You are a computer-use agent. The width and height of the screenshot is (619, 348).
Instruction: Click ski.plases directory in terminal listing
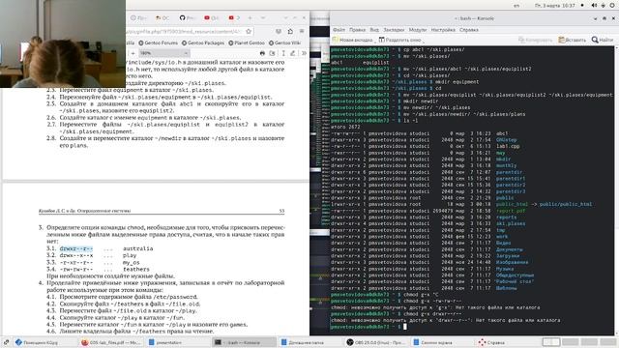tap(511, 223)
